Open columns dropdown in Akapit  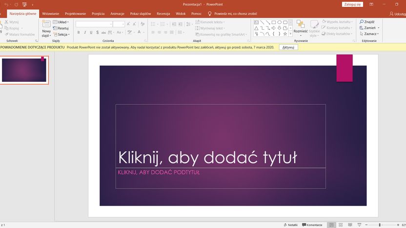pos(181,32)
